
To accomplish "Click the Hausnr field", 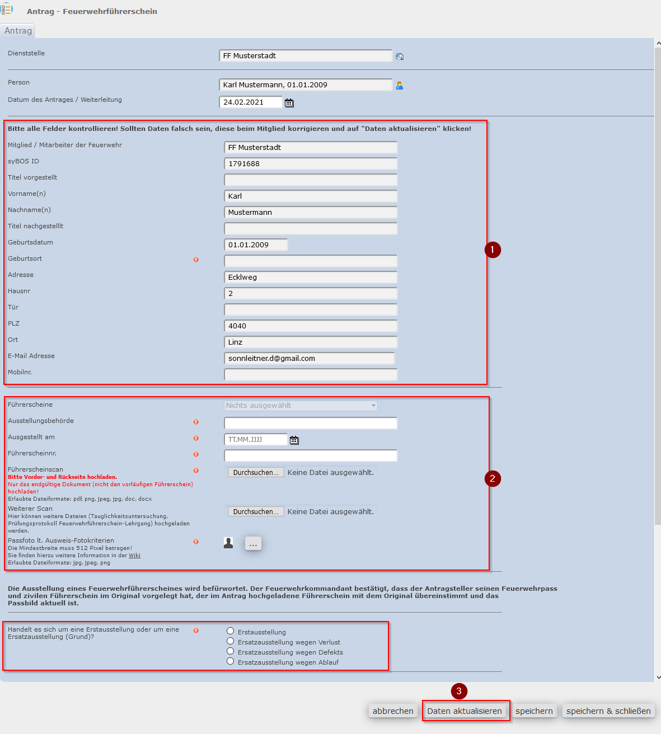I will tap(311, 293).
